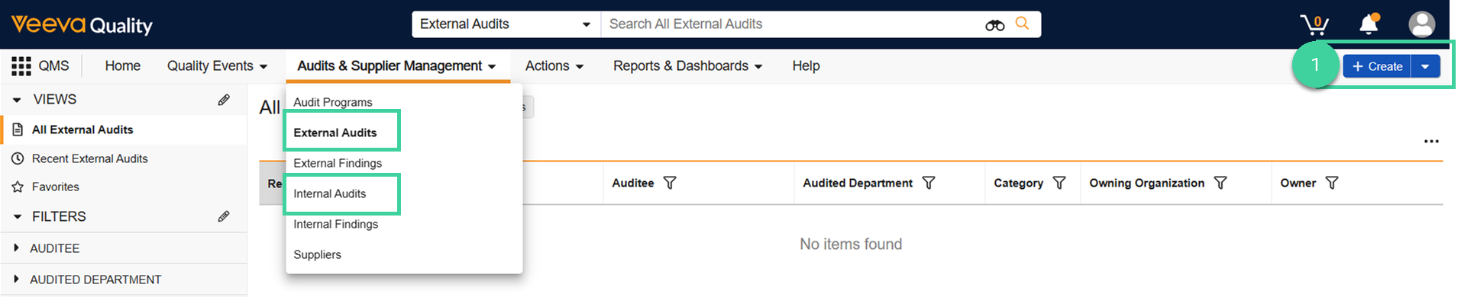1474x297 pixels.
Task: Edit views with the pencil icon
Action: point(224,100)
